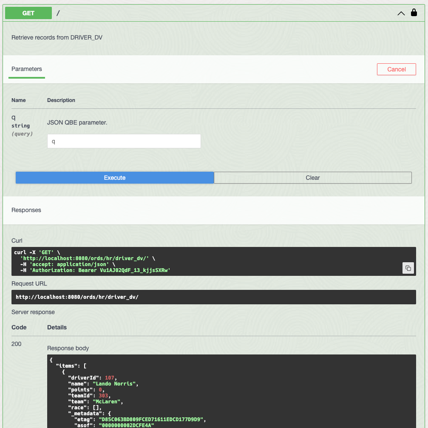Click the "JSON QBE parameter." description text
This screenshot has width=428, height=428.
pos(77,122)
